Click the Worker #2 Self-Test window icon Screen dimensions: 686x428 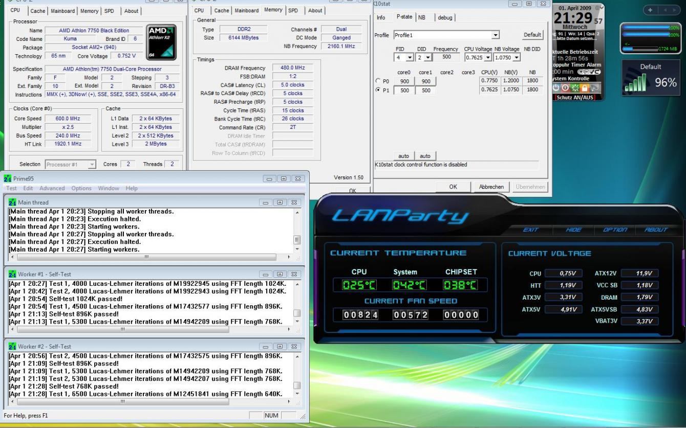click(12, 346)
